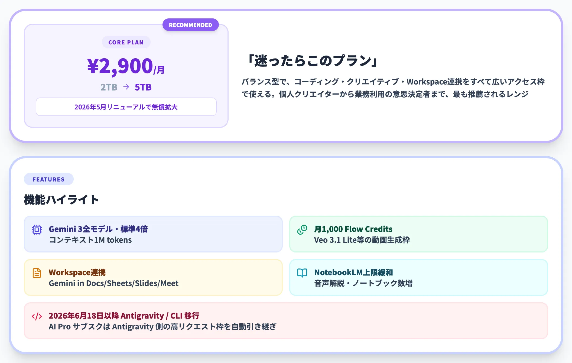Click the 機能ハイライト heading
This screenshot has width=572, height=363.
(61, 200)
